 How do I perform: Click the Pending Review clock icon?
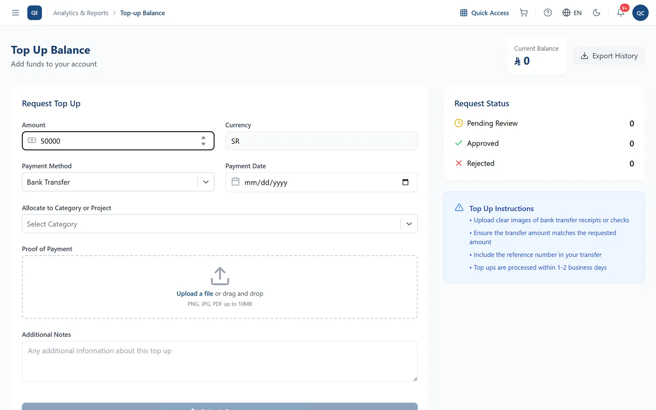point(459,123)
